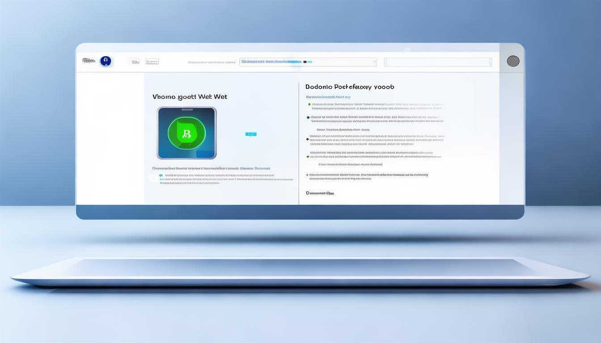Click the bottom heading in the right panel
Viewport: 601px width, 343px height.
(320, 193)
